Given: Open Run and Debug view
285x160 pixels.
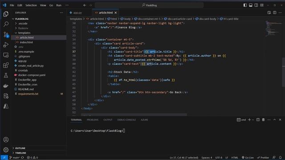Looking at the screenshot, I should [x=6, y=44].
